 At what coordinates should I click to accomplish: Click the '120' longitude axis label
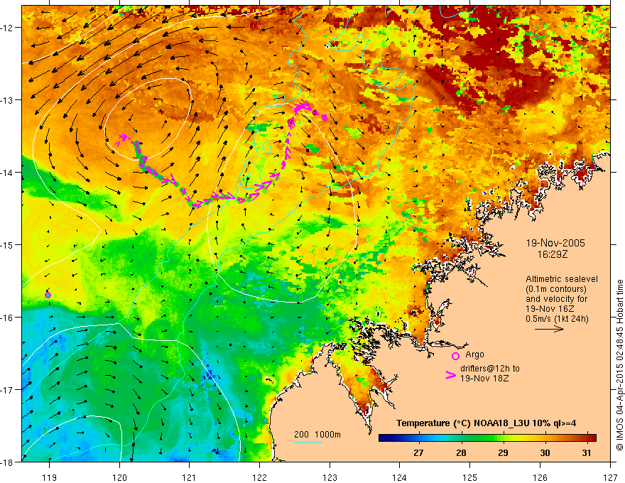[119, 477]
